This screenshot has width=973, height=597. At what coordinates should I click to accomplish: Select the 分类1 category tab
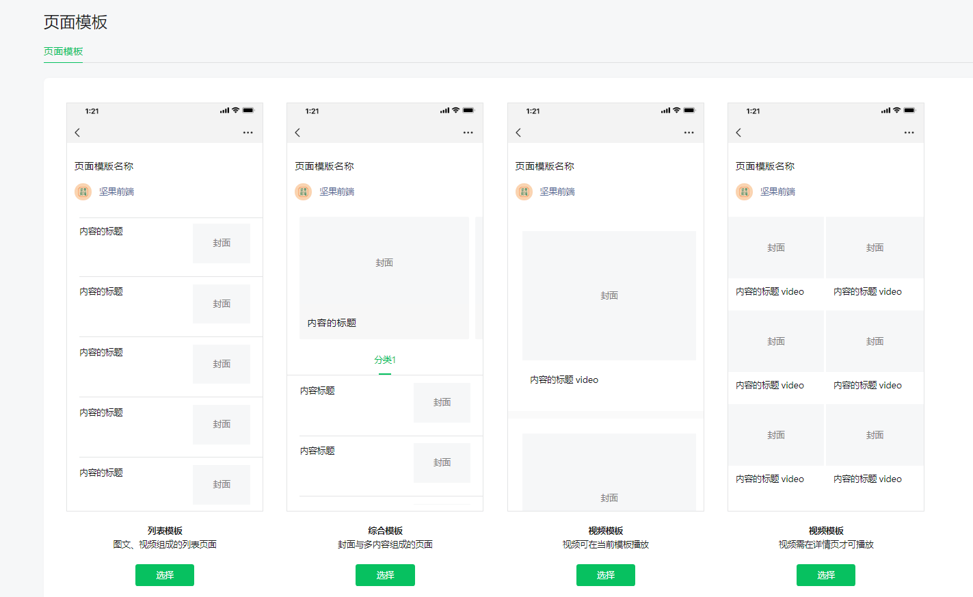[x=385, y=359]
